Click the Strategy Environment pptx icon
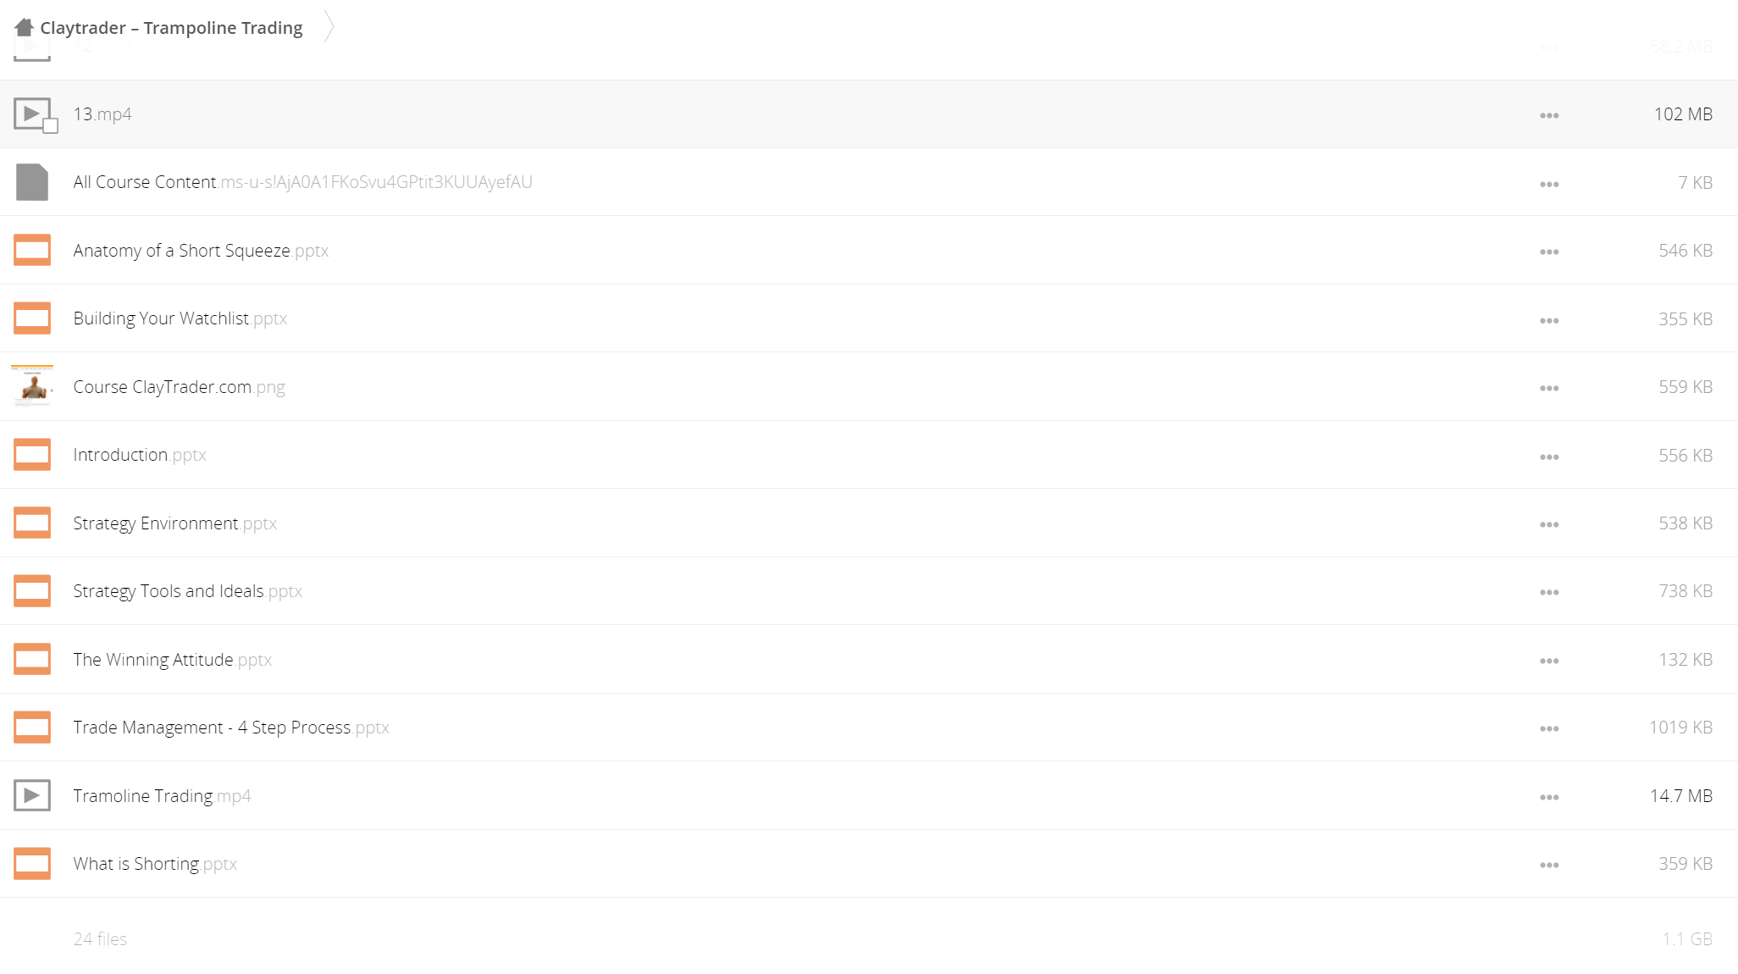This screenshot has width=1738, height=974. pyautogui.click(x=31, y=523)
